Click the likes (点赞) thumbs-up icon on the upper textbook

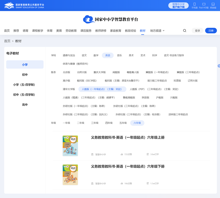pyautogui.click(x=122, y=154)
